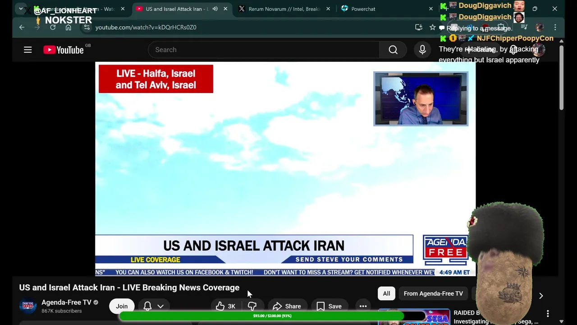Show next filter chips arrow
The height and width of the screenshot is (325, 577).
[541, 296]
